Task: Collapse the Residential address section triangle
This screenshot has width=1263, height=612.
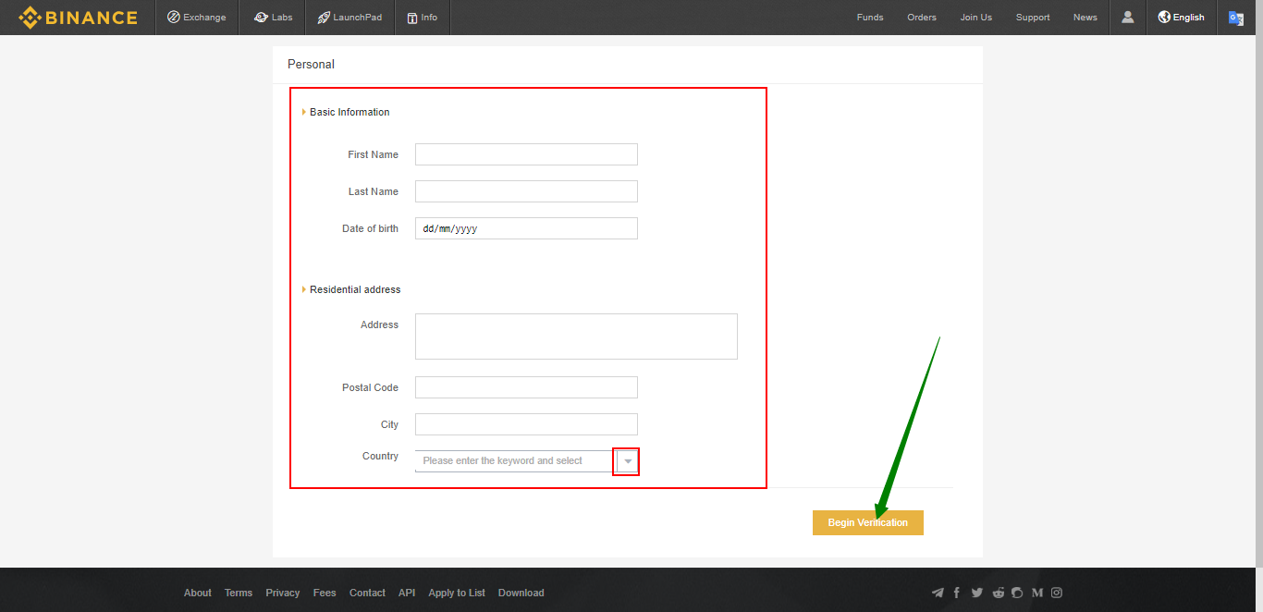Action: tap(304, 289)
